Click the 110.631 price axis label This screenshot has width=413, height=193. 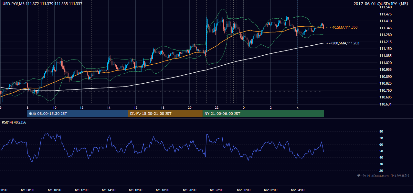385,104
